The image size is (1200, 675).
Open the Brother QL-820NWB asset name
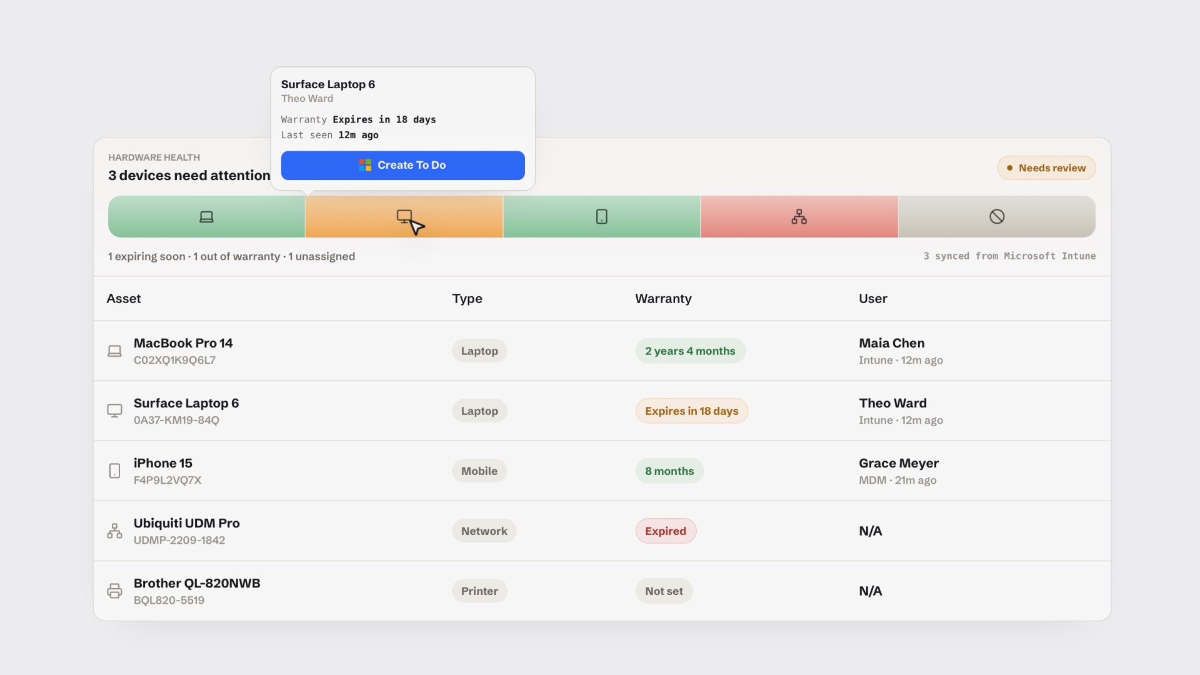197,583
